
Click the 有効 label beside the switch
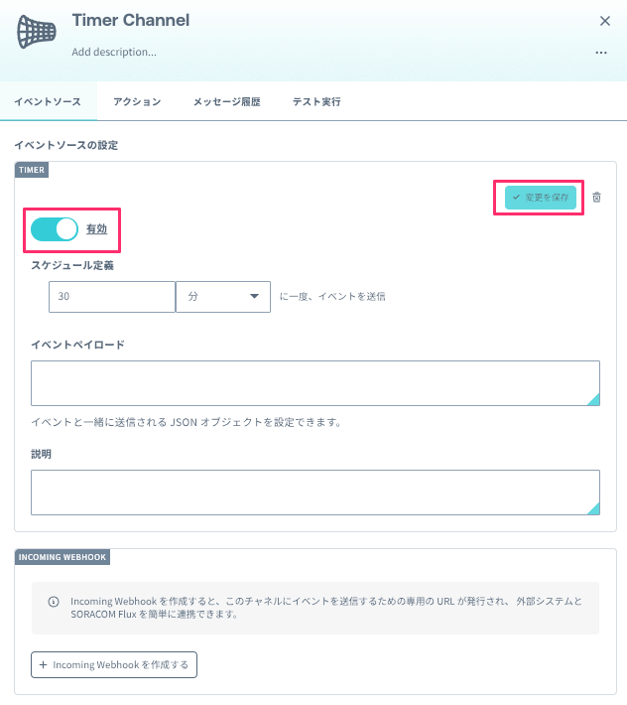96,229
